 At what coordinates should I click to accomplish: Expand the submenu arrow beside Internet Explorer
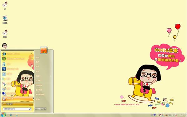(x=31, y=54)
